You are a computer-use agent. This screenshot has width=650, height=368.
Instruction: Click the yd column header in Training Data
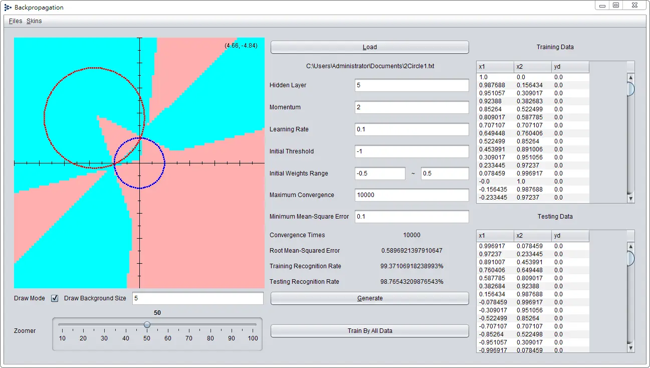570,67
